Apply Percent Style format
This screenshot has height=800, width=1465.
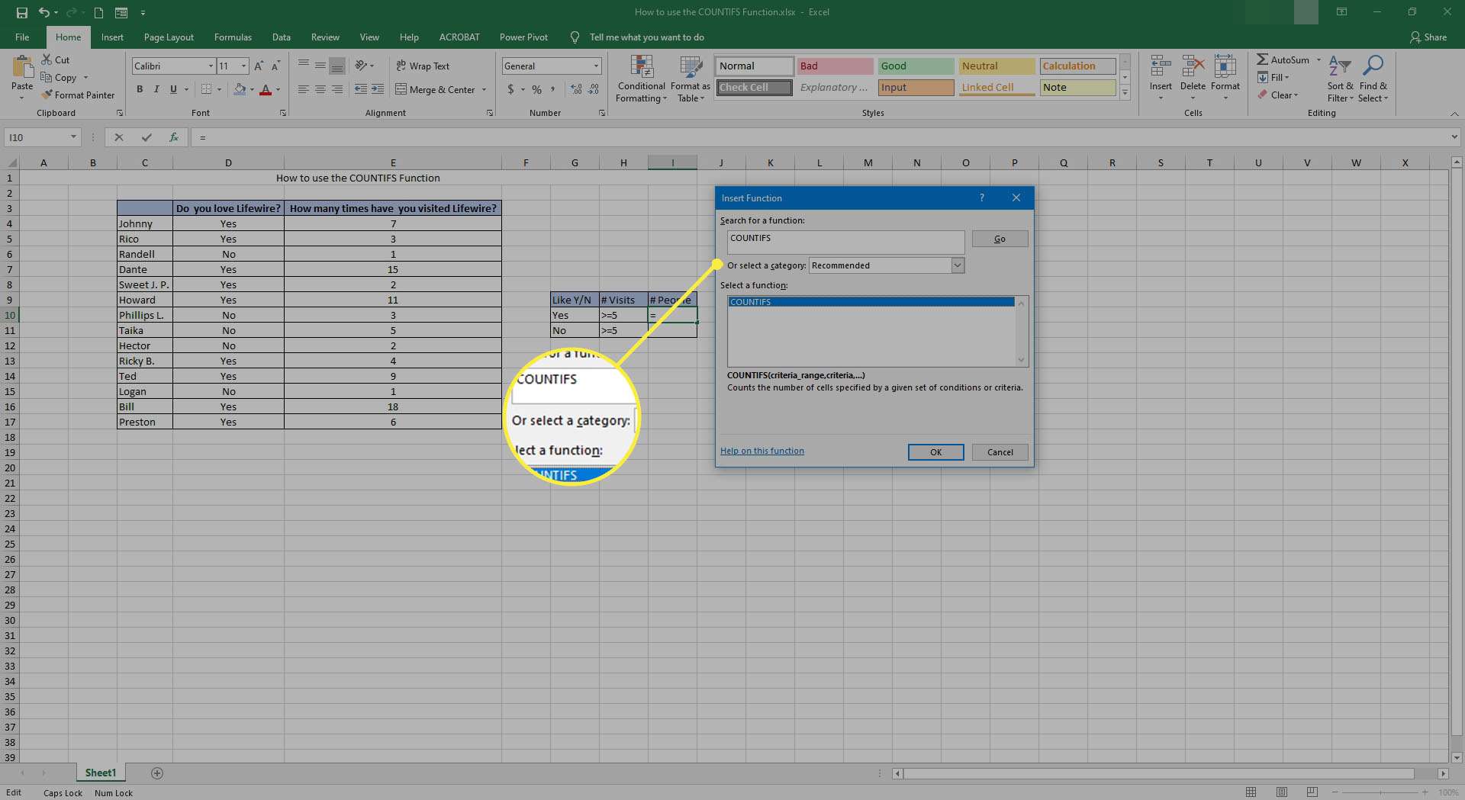(x=537, y=89)
